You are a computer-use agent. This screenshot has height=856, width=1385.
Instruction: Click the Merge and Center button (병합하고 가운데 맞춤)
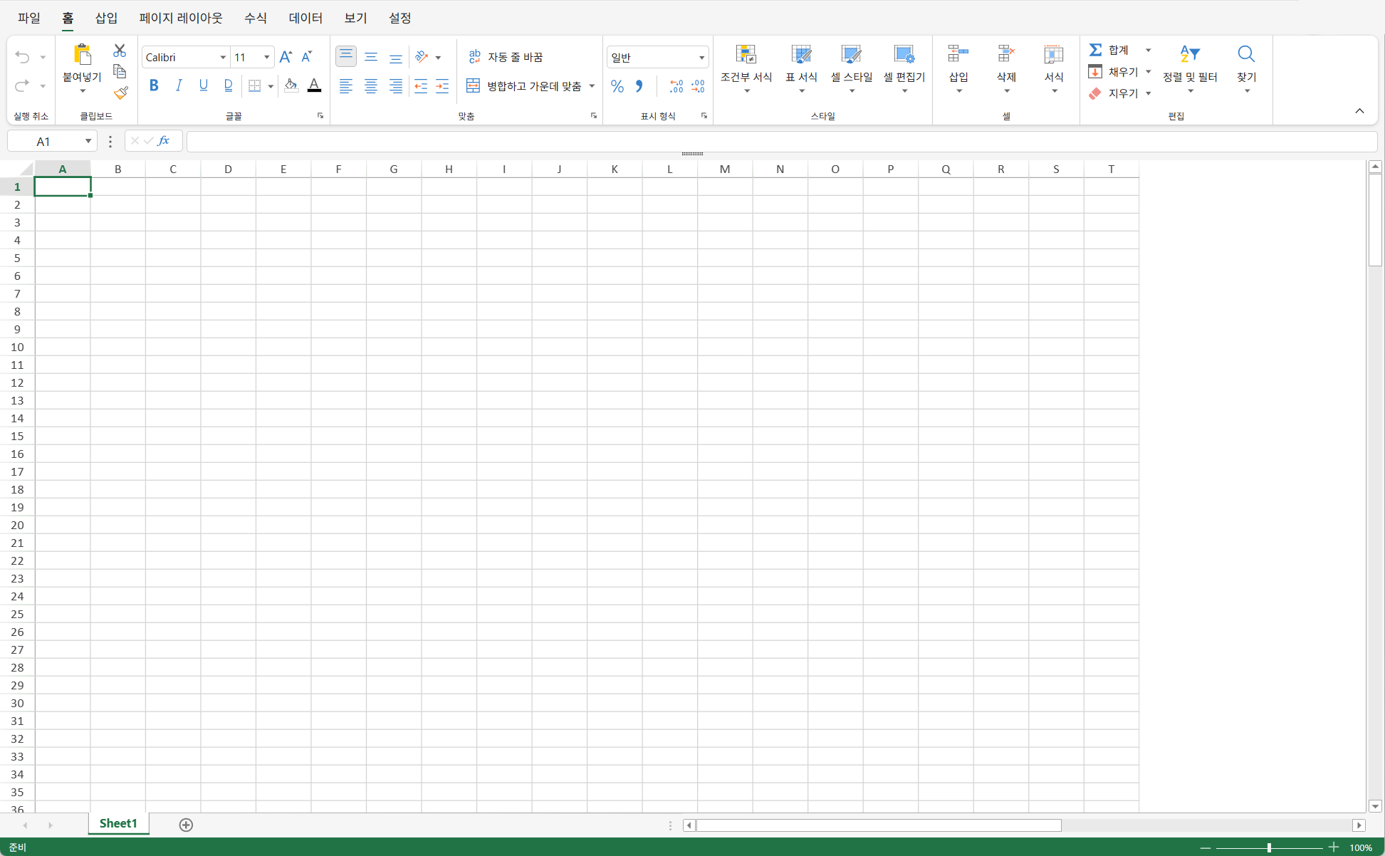526,86
